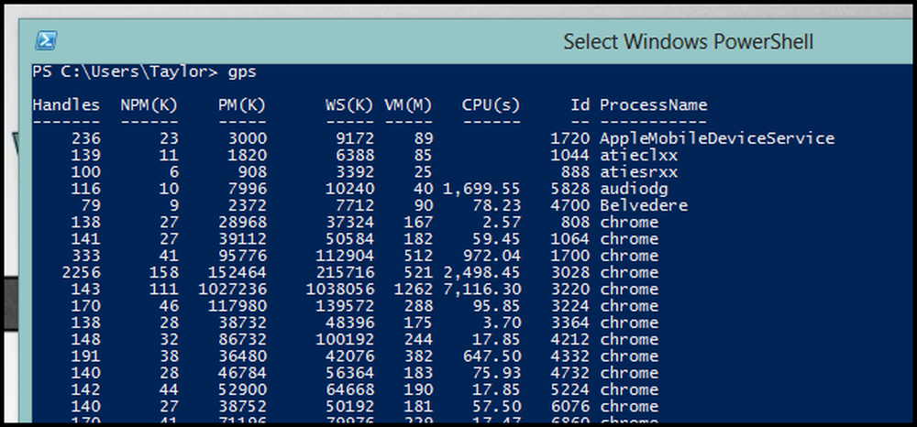The height and width of the screenshot is (427, 917).
Task: Click the WS(K) column header
Action: (x=349, y=105)
